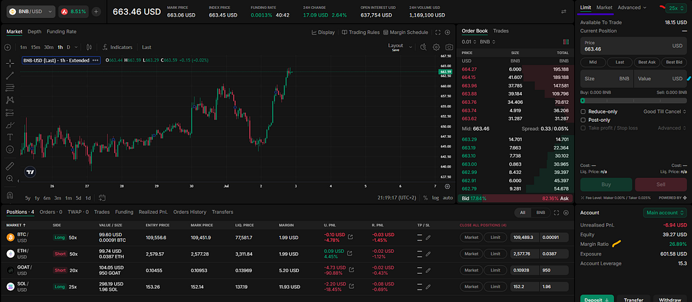Expand the Advanced order types dropdown
The image size is (692, 302).
[632, 8]
